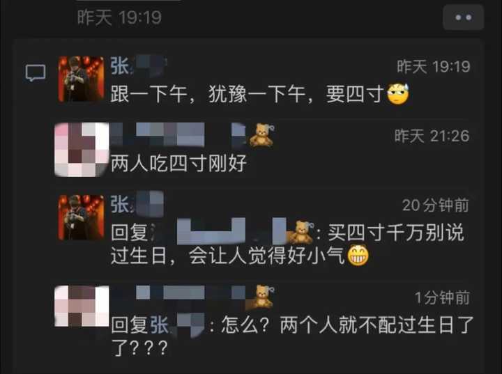Screen dimensions: 502x374
Task: Tap the grinning emoji after 好小气
Action: tap(358, 256)
